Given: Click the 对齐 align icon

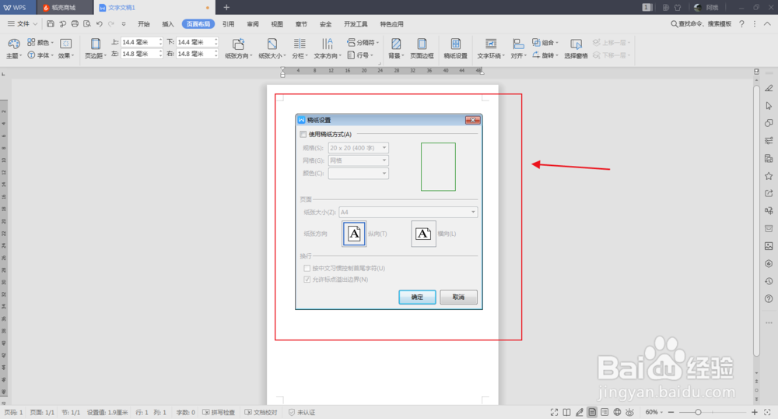Looking at the screenshot, I should [x=517, y=44].
